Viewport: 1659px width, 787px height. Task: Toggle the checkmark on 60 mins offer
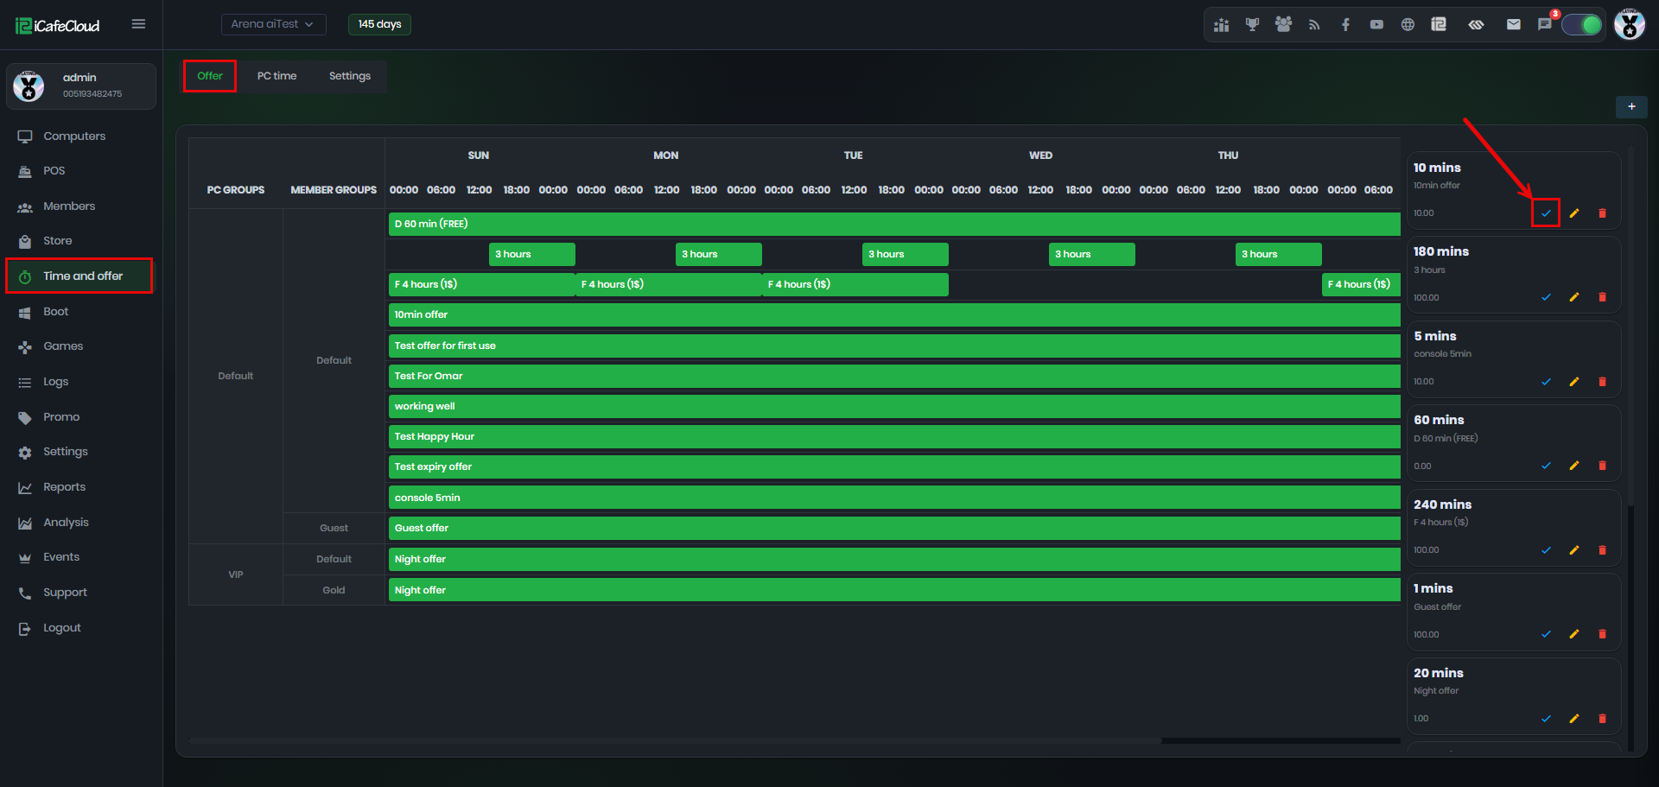click(1546, 466)
